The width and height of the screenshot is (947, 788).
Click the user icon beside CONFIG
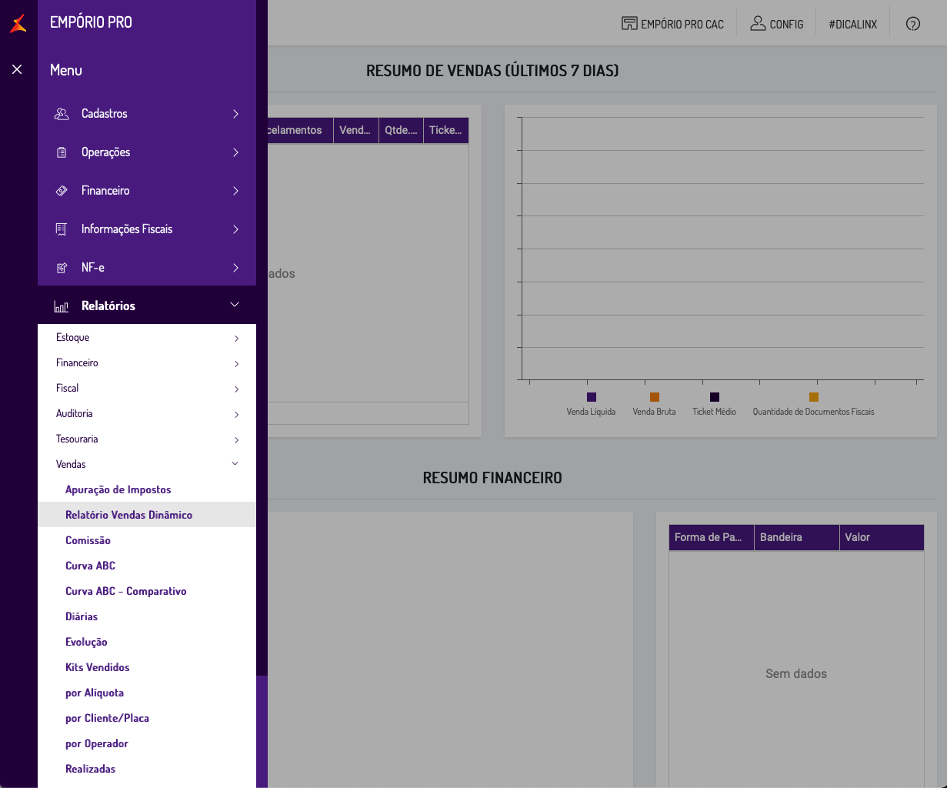pos(758,24)
